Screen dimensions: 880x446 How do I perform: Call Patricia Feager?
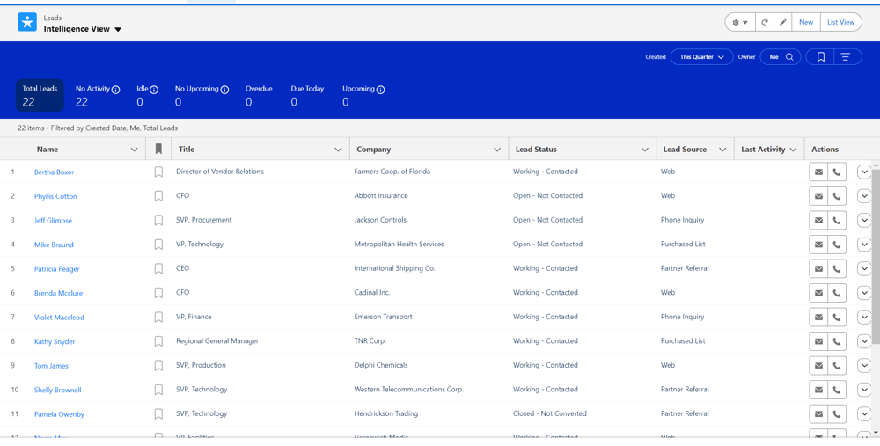837,268
